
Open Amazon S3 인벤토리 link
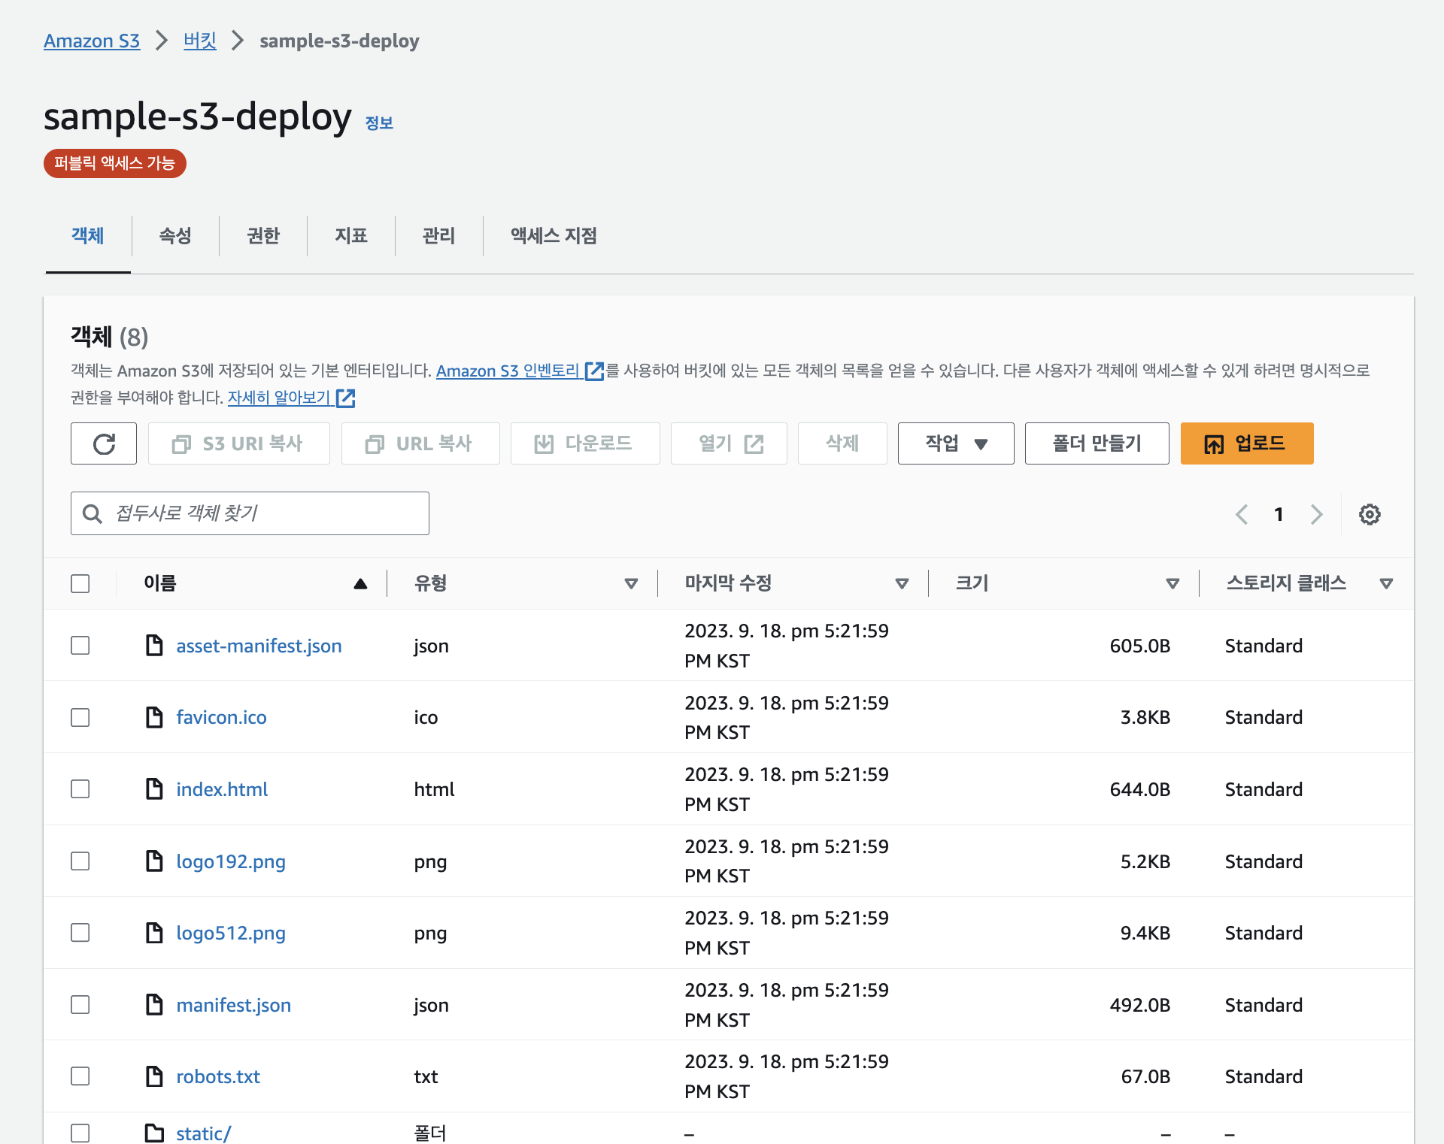click(x=508, y=371)
